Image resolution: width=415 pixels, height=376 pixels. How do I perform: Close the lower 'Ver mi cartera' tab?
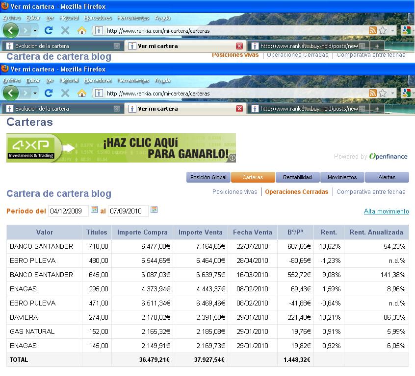coord(239,109)
